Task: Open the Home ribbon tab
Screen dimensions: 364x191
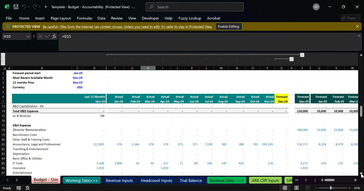Action: point(24,18)
